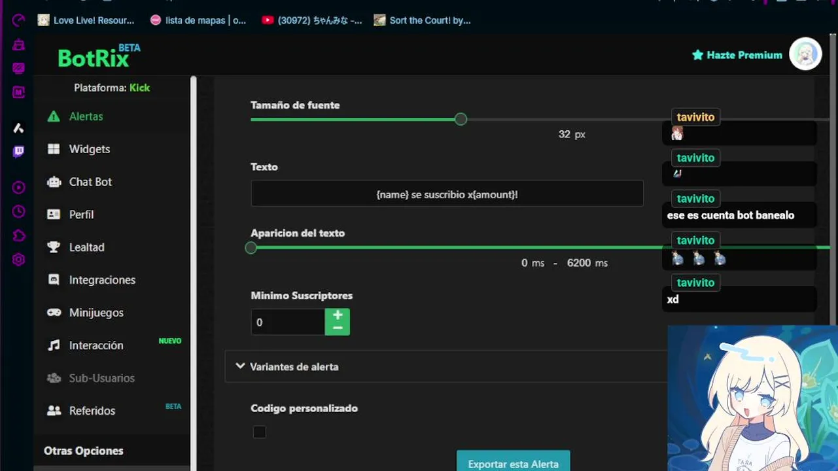Click the Lealtad trophy icon
838x471 pixels.
pos(54,247)
